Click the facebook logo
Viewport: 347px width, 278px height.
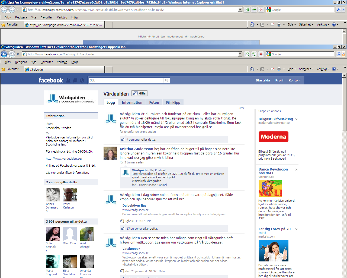pos(51,80)
